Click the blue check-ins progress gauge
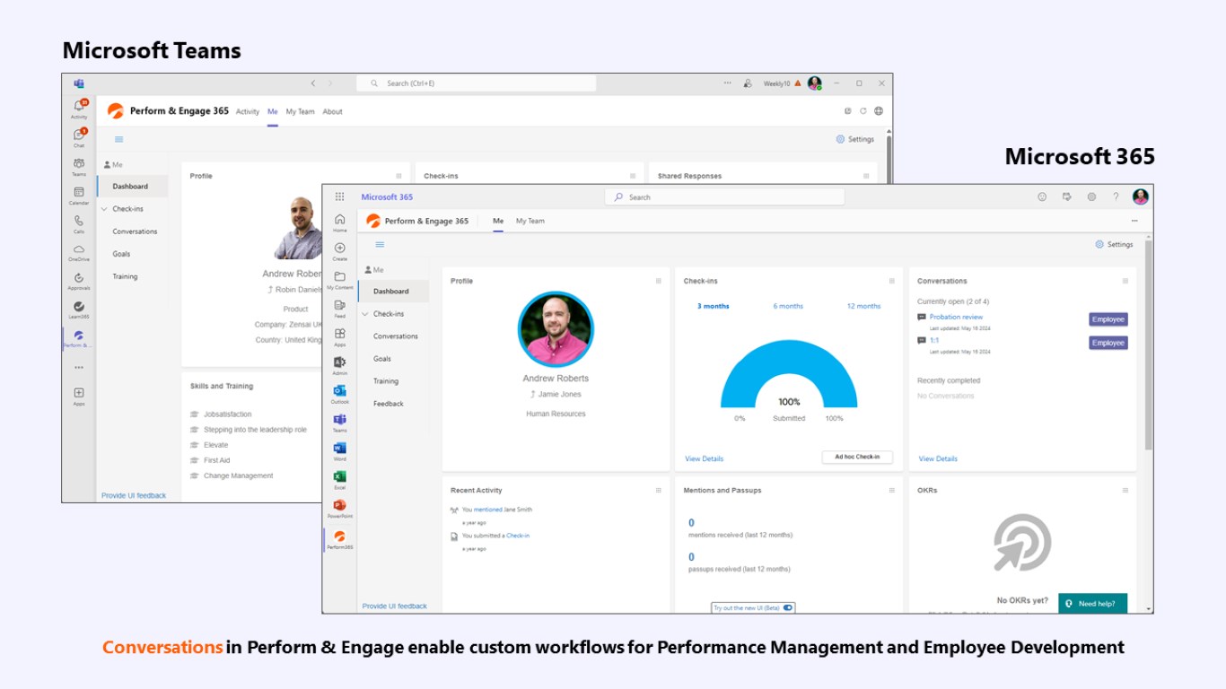This screenshot has height=689, width=1226. [789, 374]
